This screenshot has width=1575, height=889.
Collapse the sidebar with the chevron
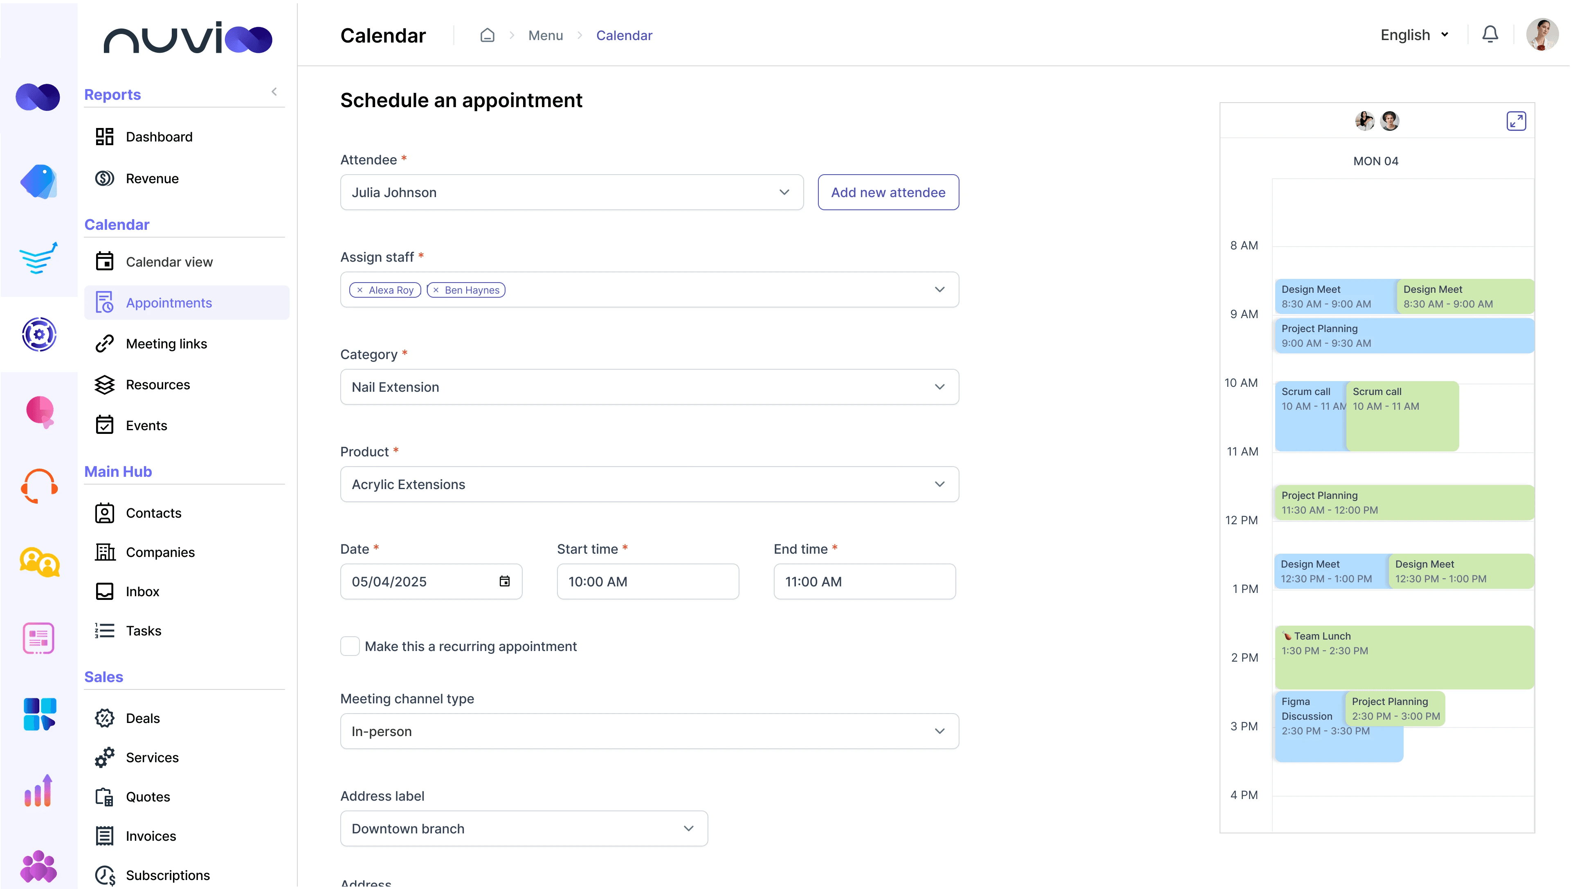pyautogui.click(x=274, y=92)
